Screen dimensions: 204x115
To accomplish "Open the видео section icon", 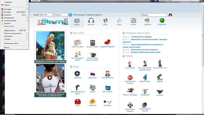I will 77,20.
